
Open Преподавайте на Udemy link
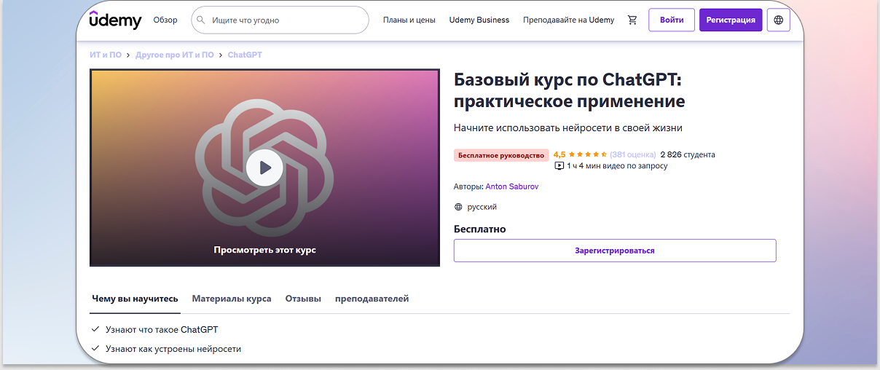click(568, 20)
